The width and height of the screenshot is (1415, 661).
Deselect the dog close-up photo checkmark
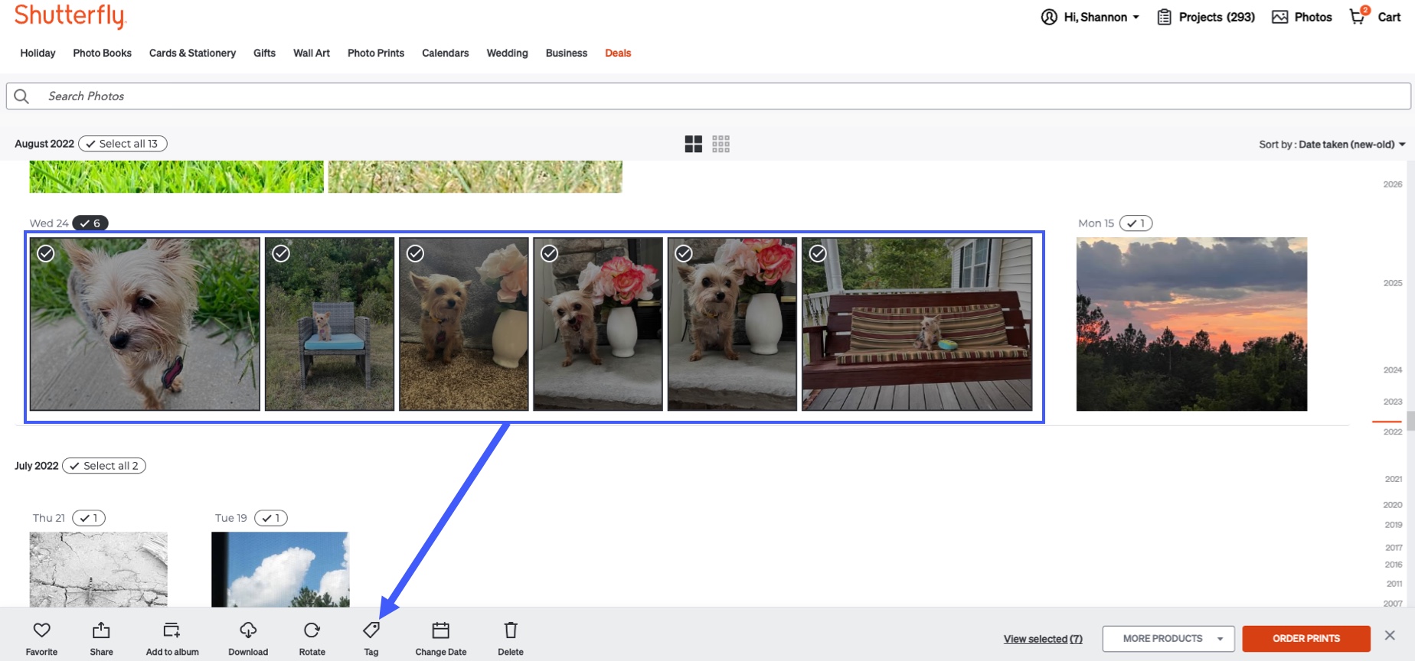click(x=46, y=253)
